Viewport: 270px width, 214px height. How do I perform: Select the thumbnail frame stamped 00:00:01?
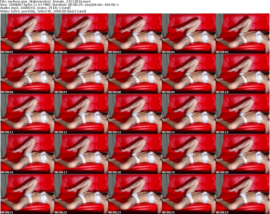tap(27, 34)
